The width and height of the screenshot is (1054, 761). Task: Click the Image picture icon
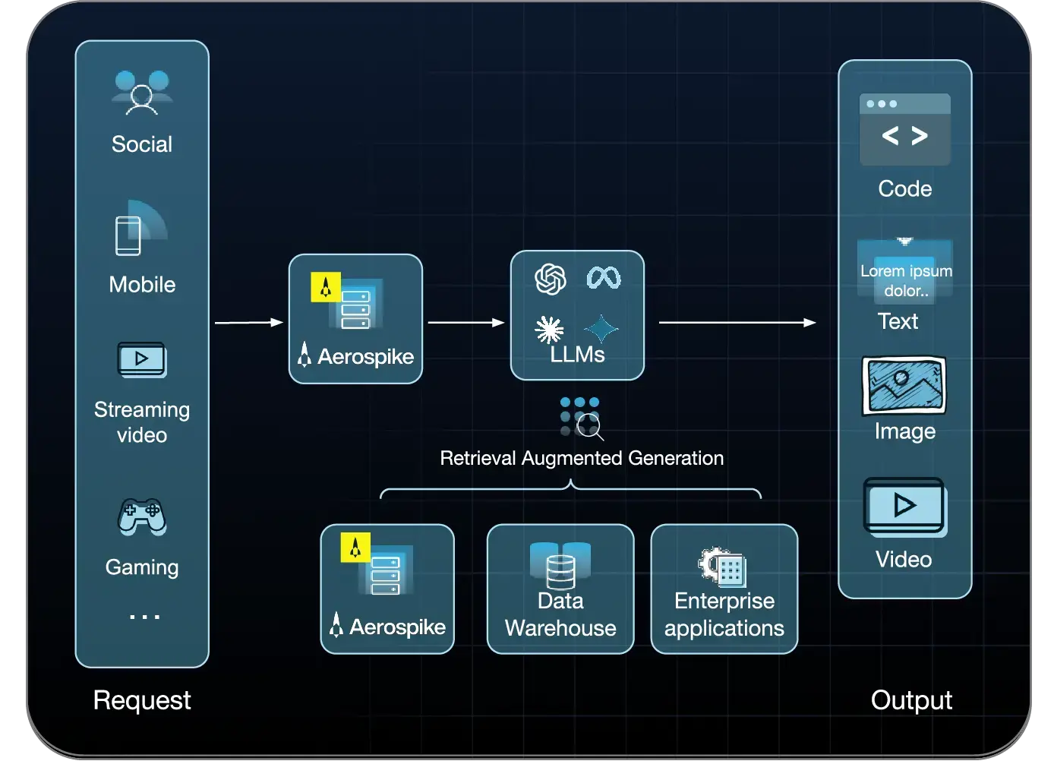[904, 386]
